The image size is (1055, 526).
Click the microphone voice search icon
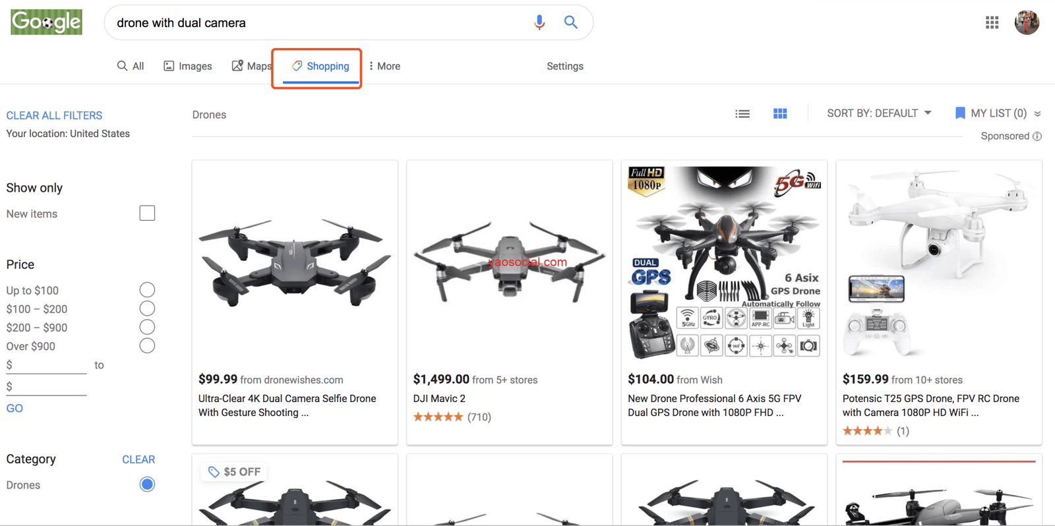click(539, 22)
